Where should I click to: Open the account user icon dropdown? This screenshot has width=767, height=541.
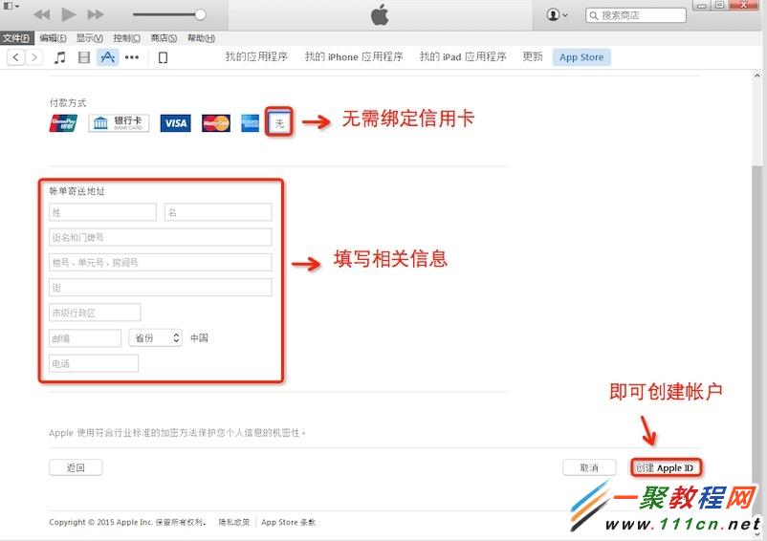click(557, 15)
